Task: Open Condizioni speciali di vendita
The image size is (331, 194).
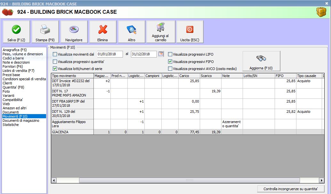Action: pyautogui.click(x=24, y=79)
